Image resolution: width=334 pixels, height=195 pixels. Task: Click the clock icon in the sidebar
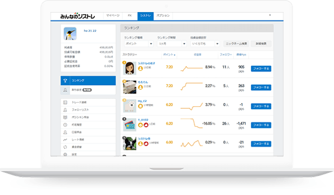(x=65, y=125)
